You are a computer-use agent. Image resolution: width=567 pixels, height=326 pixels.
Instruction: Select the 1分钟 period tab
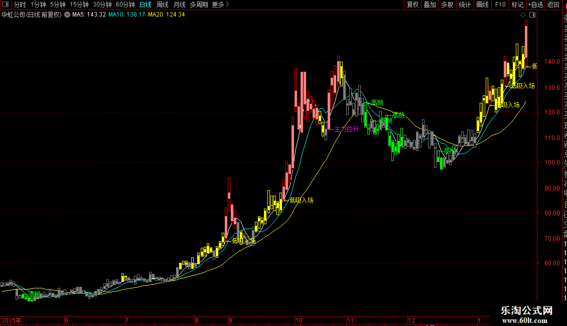coord(38,5)
